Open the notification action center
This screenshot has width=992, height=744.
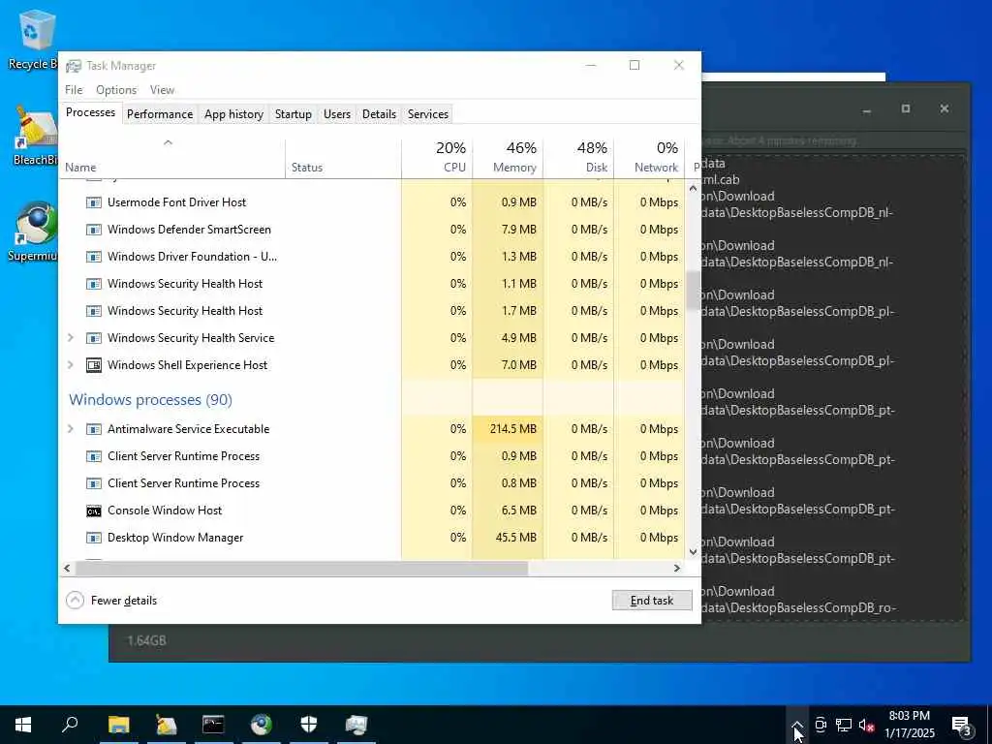point(962,725)
